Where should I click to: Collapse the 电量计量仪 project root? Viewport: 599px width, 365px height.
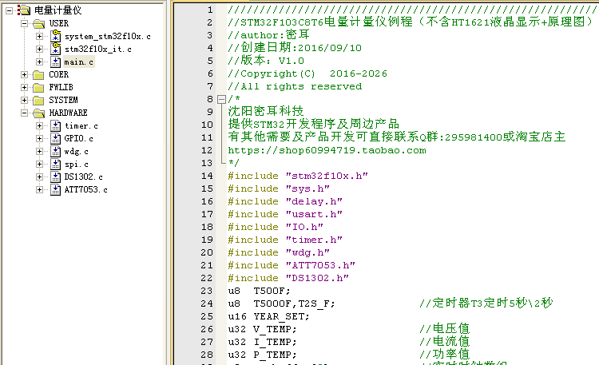pos(9,10)
